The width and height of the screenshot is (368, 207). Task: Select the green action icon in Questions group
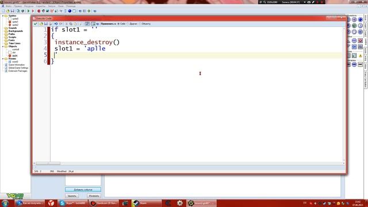[354, 25]
